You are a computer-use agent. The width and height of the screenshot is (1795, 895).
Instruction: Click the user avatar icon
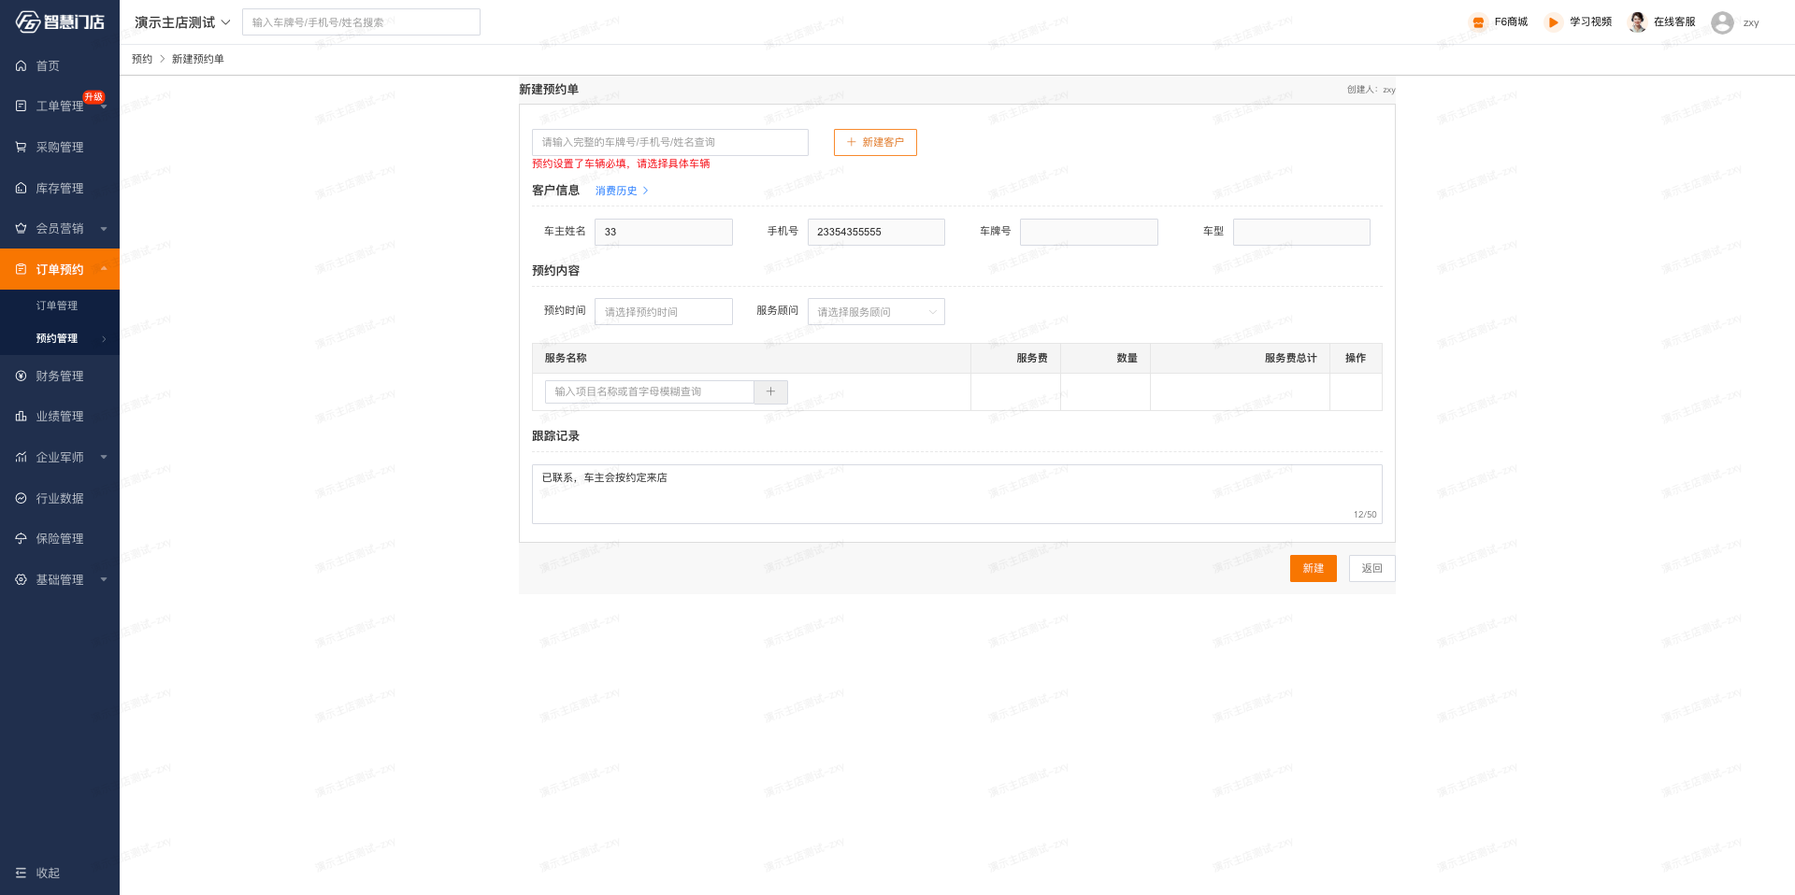coord(1722,22)
